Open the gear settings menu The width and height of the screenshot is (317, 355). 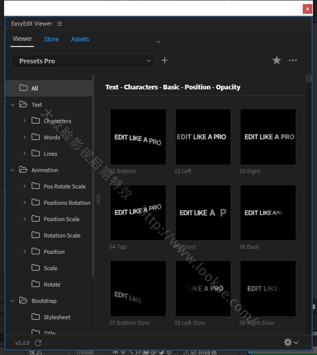point(290,342)
